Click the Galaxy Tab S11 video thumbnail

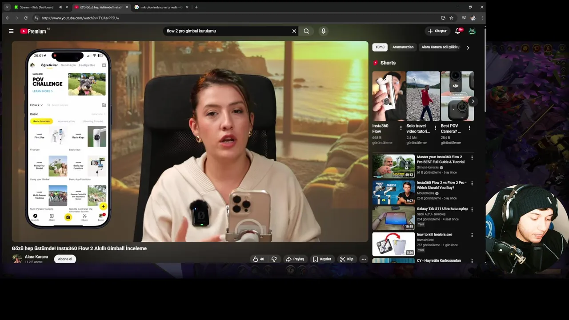(393, 218)
